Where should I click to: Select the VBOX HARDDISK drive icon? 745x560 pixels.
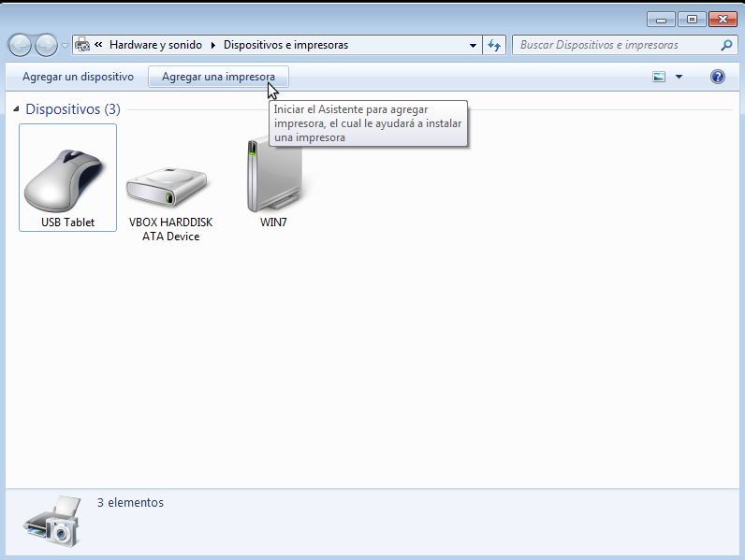point(167,187)
